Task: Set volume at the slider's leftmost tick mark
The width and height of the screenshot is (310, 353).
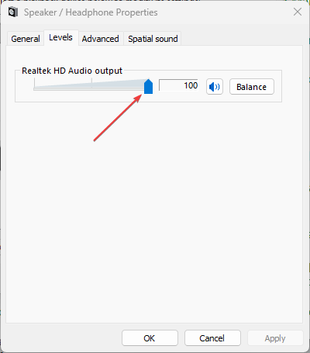Action: pos(34,83)
